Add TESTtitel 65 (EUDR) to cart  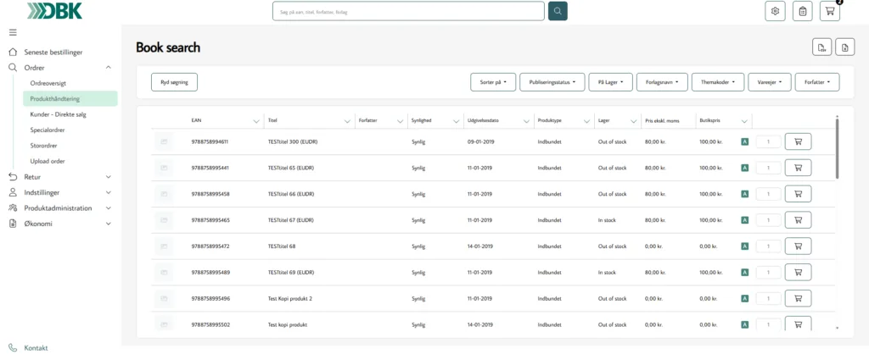[798, 168]
